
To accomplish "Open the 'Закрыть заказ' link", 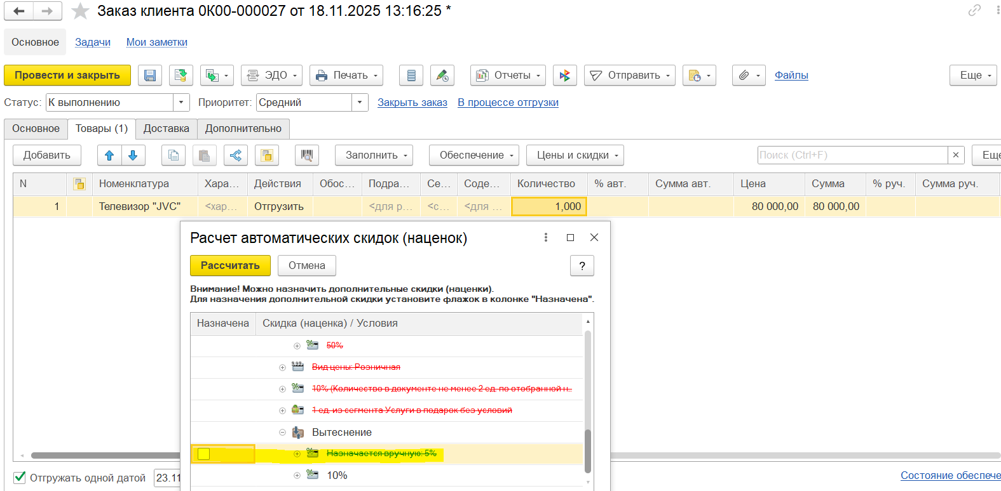I will [412, 103].
